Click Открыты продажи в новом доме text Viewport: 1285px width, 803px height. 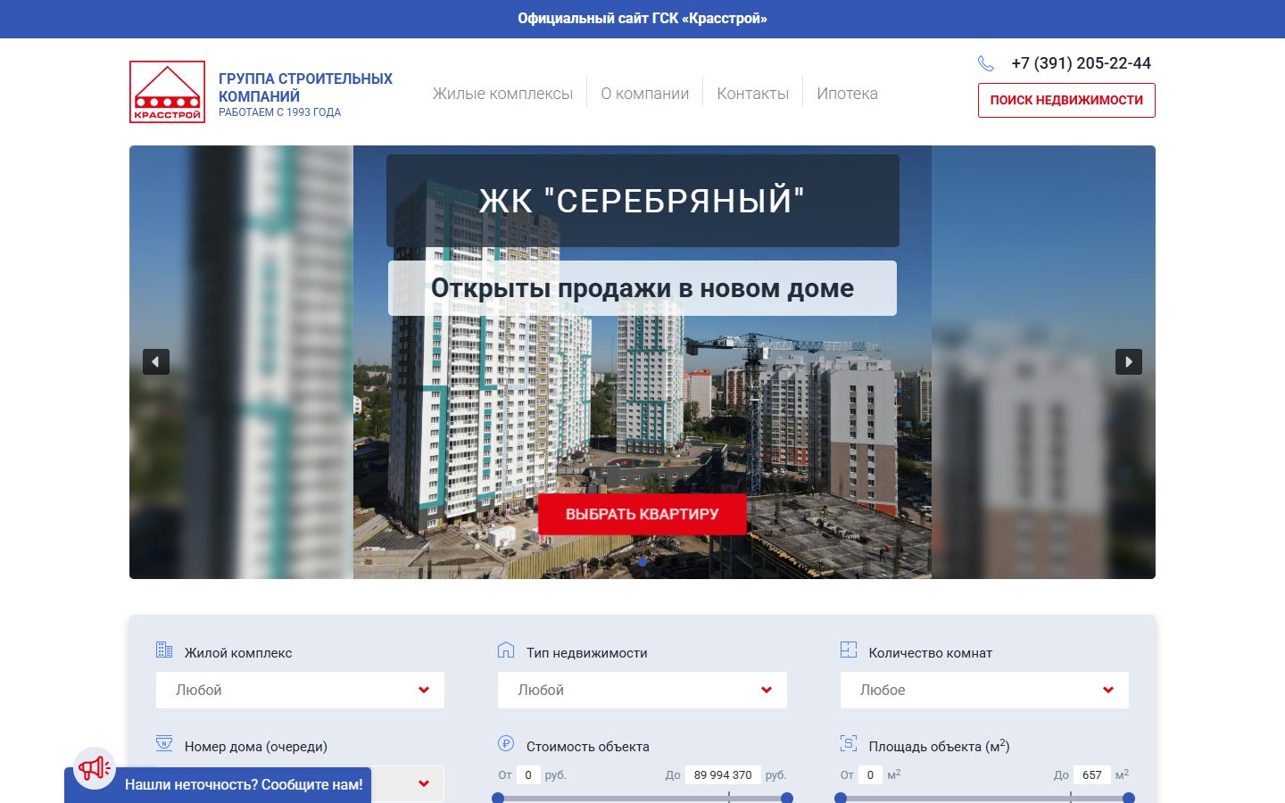(642, 288)
